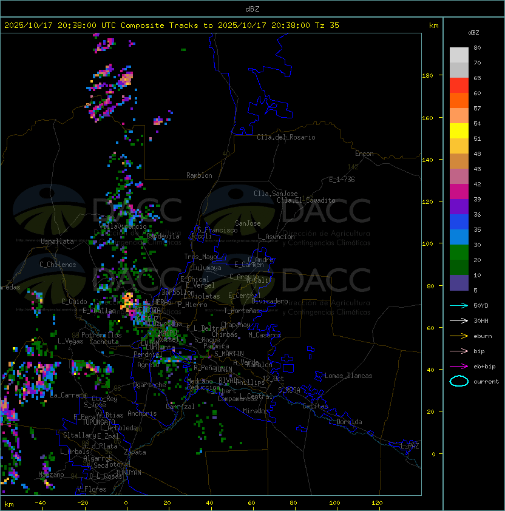Viewport: 505px width, 511px height.
Task: Click the 'Clla.El_Cavadito' map label
Action: click(306, 200)
